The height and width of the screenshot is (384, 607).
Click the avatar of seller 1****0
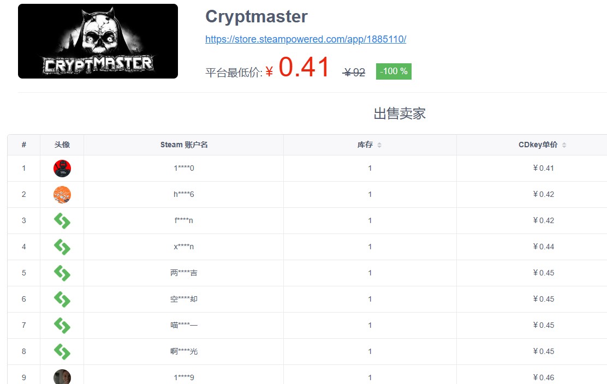coord(62,169)
